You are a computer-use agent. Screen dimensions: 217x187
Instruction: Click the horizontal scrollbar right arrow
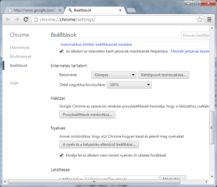pos(206,182)
